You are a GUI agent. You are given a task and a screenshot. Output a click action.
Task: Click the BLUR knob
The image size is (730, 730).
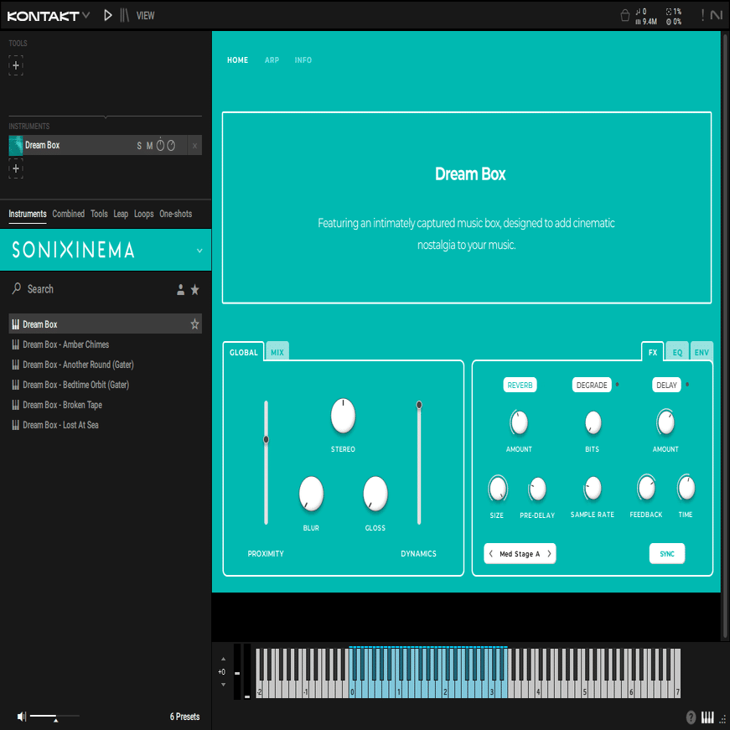click(311, 494)
